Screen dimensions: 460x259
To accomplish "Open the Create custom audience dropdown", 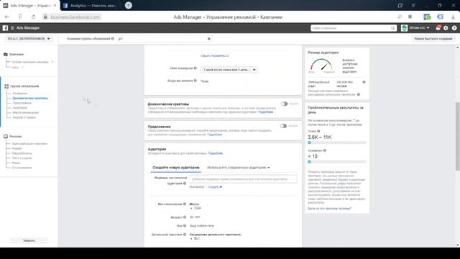I will click(215, 187).
